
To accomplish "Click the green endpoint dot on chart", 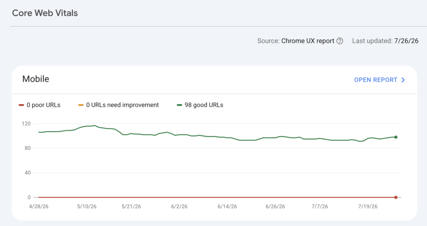I will [396, 137].
